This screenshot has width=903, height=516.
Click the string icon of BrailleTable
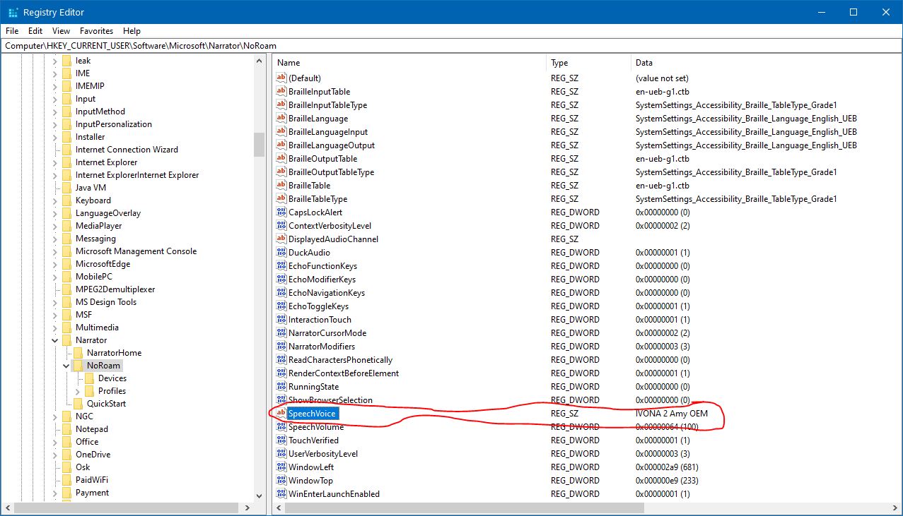[x=281, y=186]
